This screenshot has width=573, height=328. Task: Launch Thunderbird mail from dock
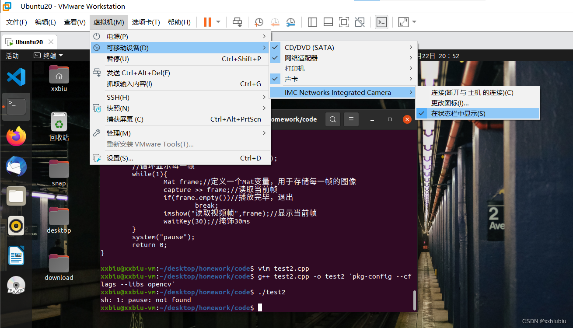coord(16,167)
